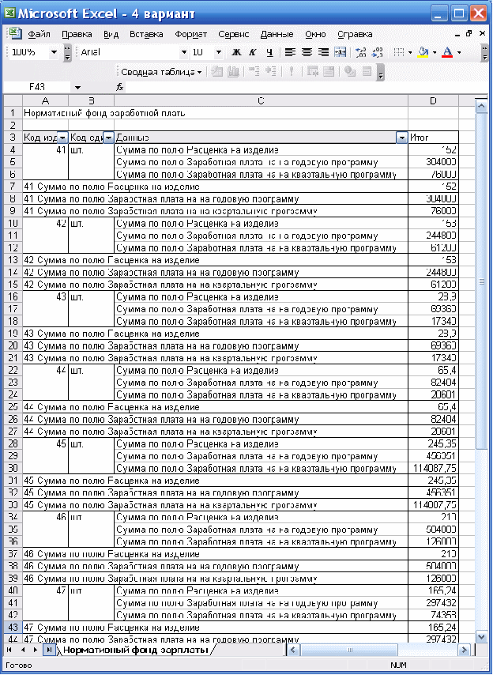Click the Insert Function fx icon

(120, 88)
